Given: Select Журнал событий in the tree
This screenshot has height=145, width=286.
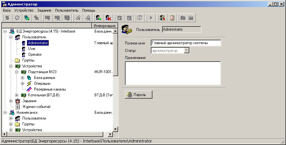Looking at the screenshot, I should click(36, 107).
